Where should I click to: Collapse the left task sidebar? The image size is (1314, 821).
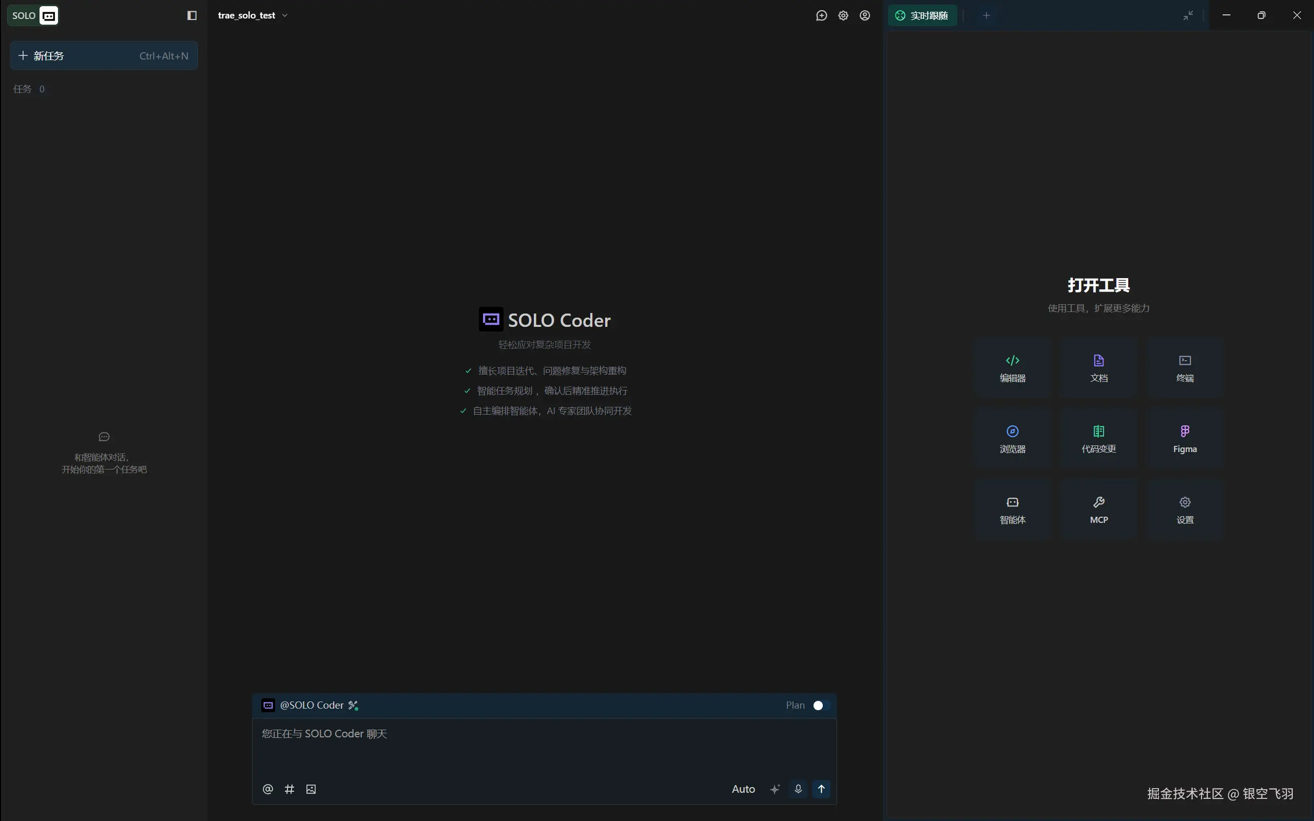191,15
